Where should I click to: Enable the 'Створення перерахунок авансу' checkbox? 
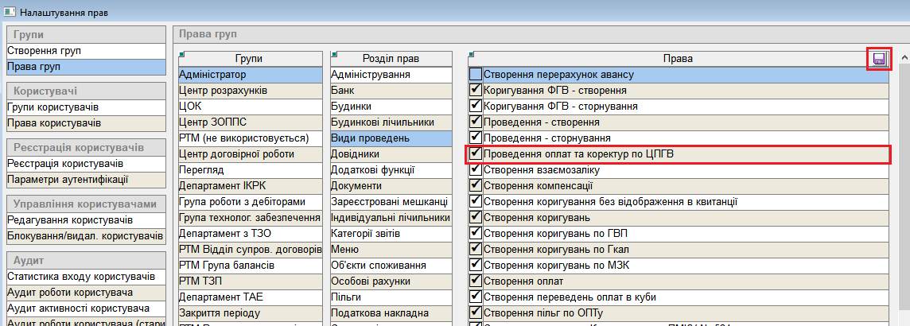(476, 75)
